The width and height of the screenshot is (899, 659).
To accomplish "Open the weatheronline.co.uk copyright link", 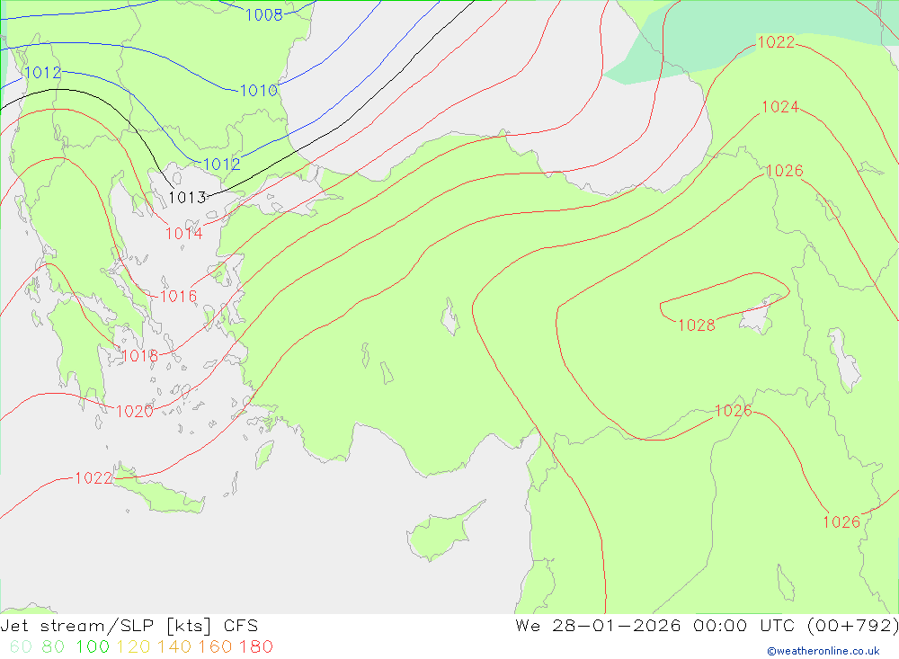I will [x=823, y=651].
